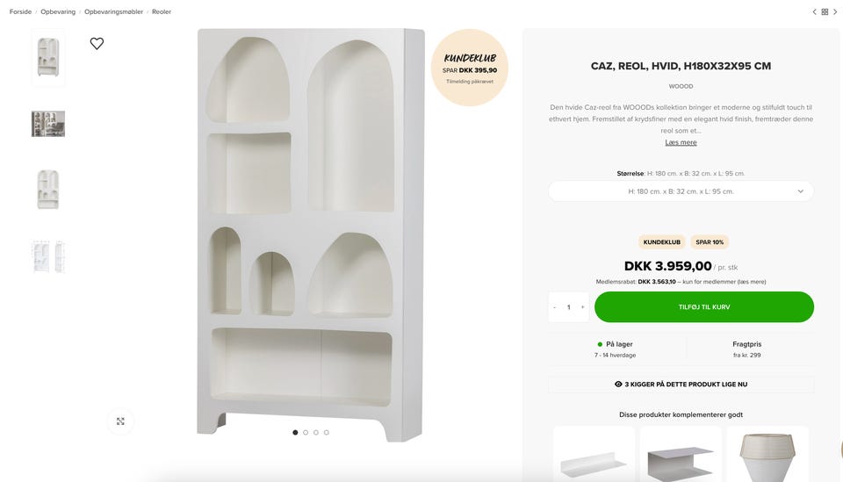Expand description via Læs mere
Screen dimensions: 843x482
pos(681,142)
